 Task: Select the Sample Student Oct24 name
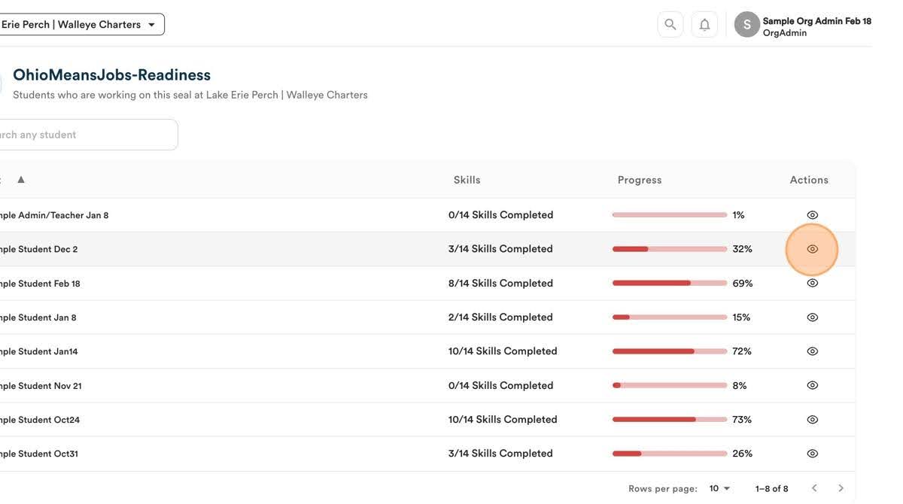(40, 420)
